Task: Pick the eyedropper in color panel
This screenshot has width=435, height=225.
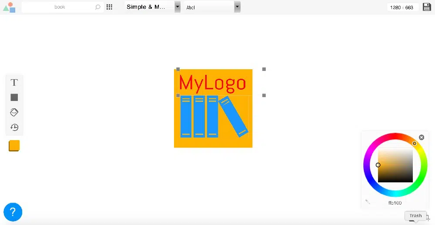Action: [368, 202]
